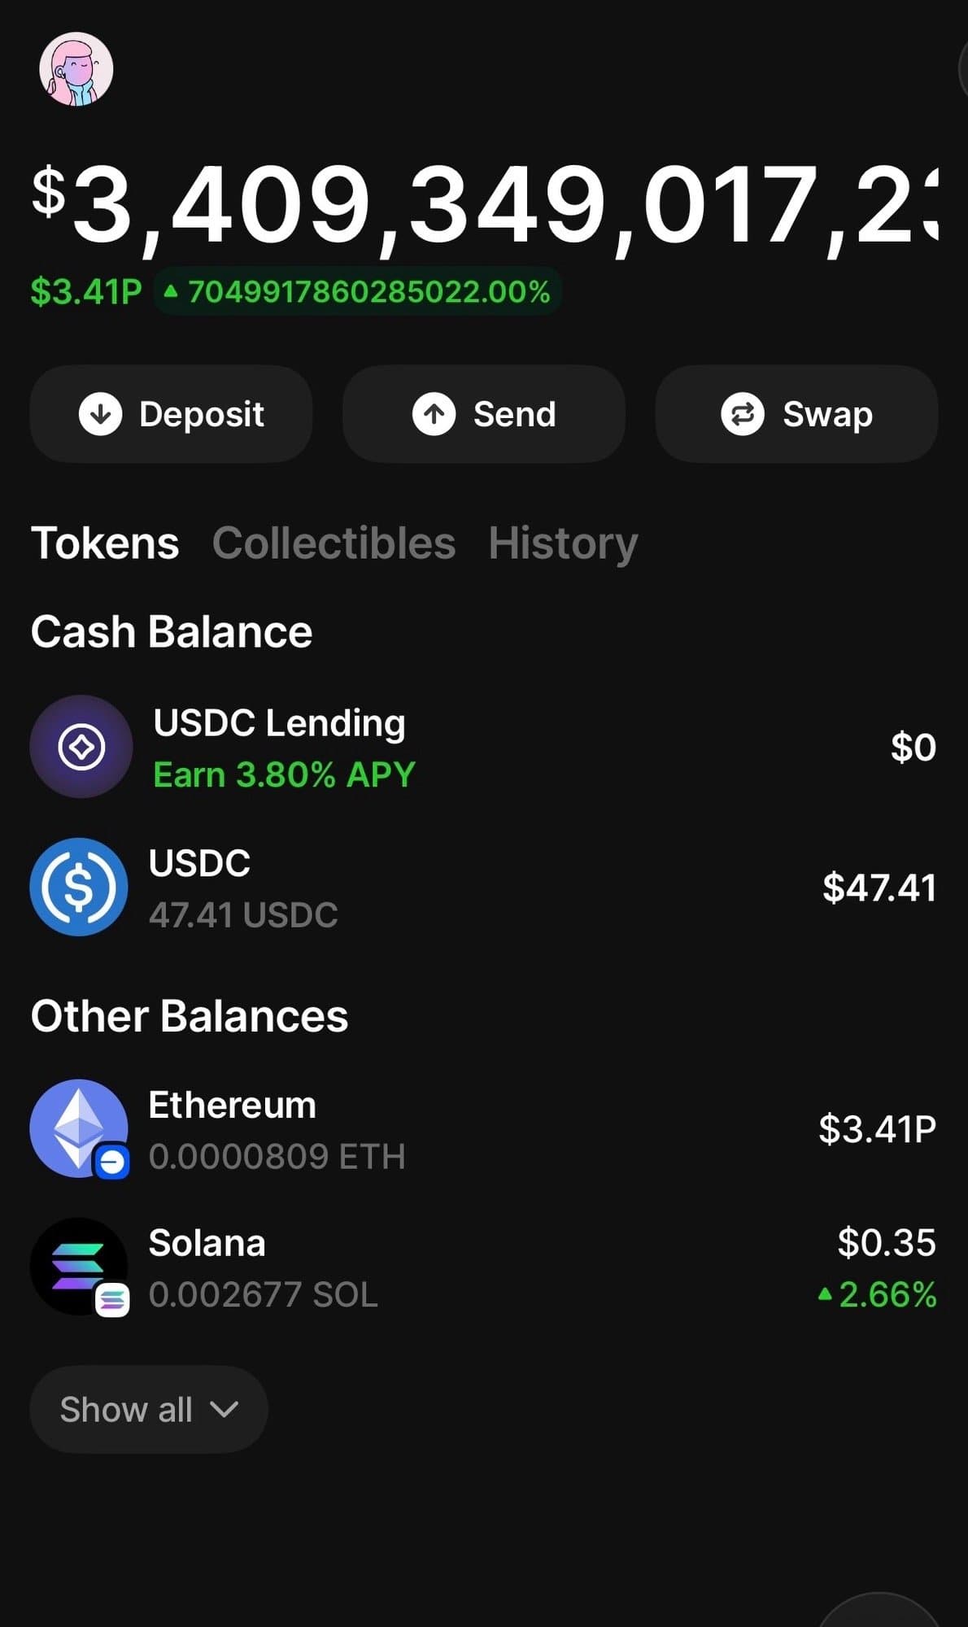Viewport: 968px width, 1627px height.
Task: Open the Ethereum token logo
Action: pos(79,1128)
